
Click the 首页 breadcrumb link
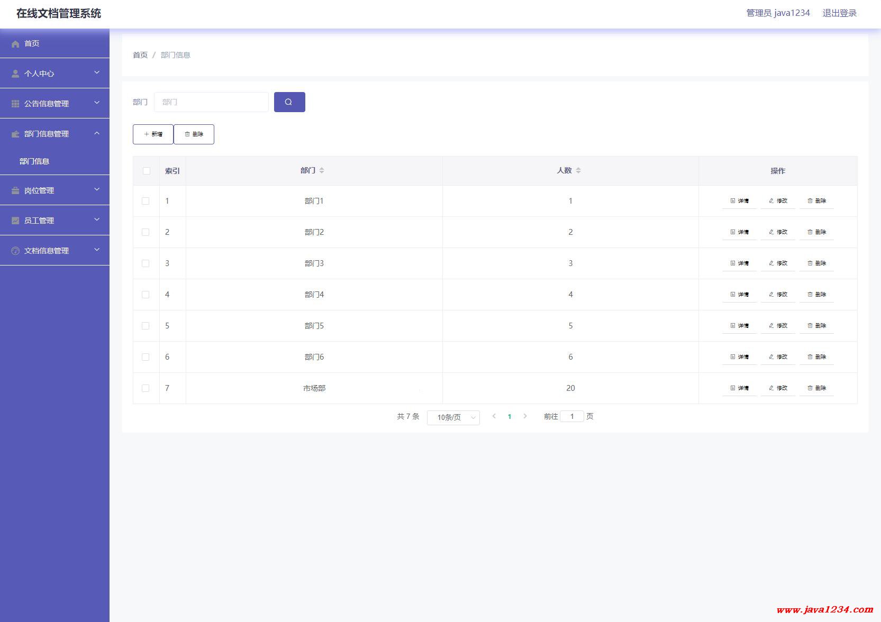coord(140,55)
